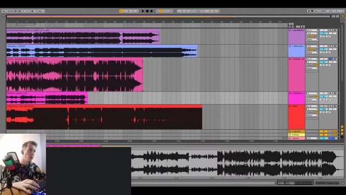Viewport: 346px width, 195px height.
Task: Click the tempo value field
Action: [10, 11]
